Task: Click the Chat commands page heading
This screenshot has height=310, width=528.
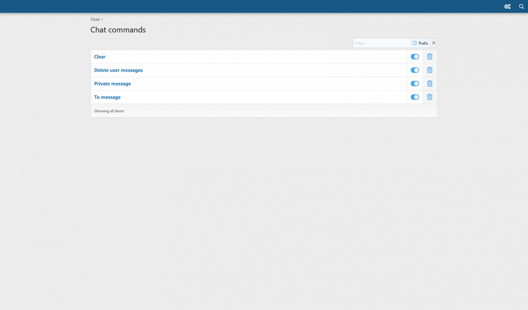Action: 118,30
